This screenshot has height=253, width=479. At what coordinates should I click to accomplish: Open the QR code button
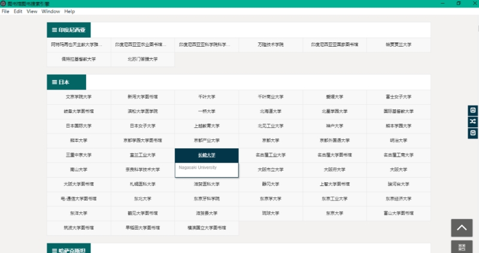point(462,247)
